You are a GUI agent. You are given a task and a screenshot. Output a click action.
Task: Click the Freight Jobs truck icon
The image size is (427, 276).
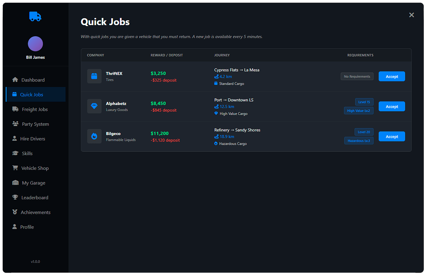point(15,109)
